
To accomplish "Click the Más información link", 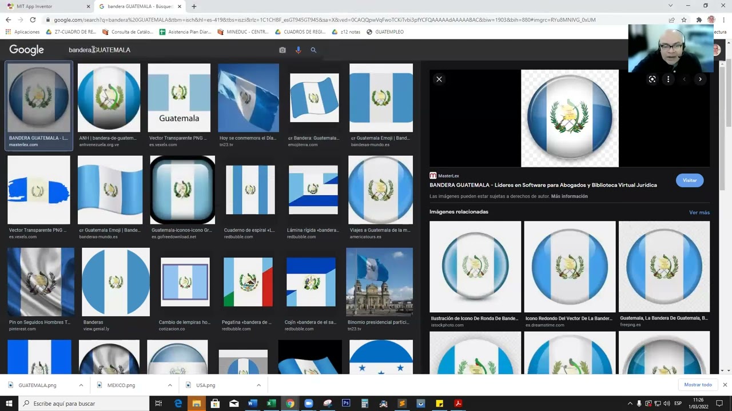I will (x=569, y=196).
